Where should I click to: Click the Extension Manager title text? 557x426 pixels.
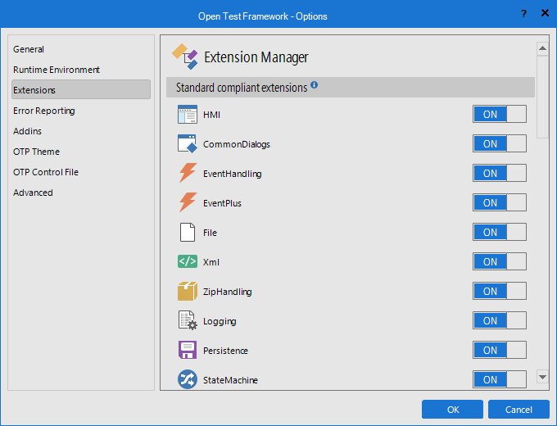coord(256,57)
